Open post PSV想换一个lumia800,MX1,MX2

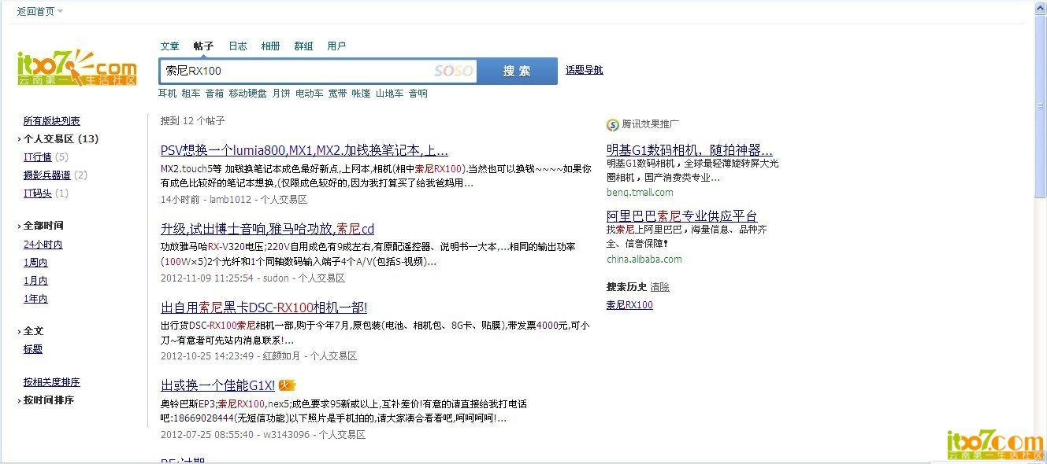304,151
